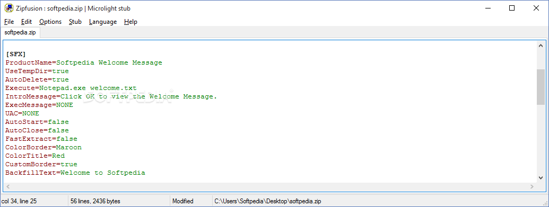Minimize the Zipfusion window
This screenshot has height=207, width=549.
click(x=487, y=8)
